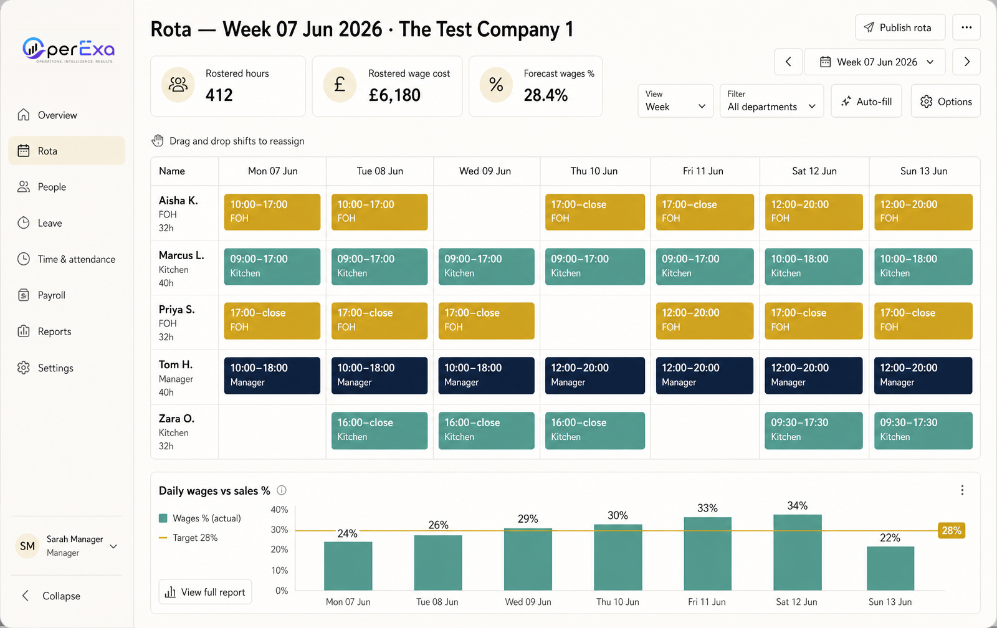Click View full report button
997x628 pixels.
click(x=206, y=592)
